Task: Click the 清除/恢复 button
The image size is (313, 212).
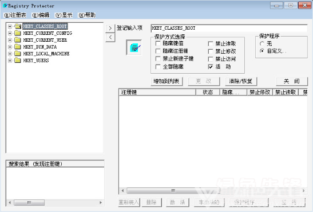Action: pos(241,81)
